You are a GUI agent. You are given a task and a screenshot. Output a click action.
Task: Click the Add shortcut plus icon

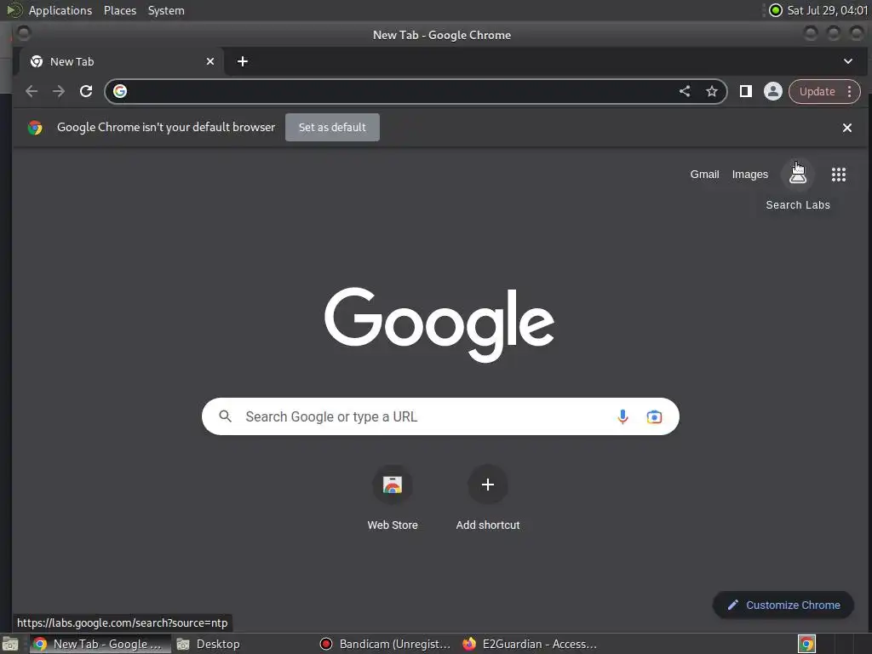tap(488, 485)
